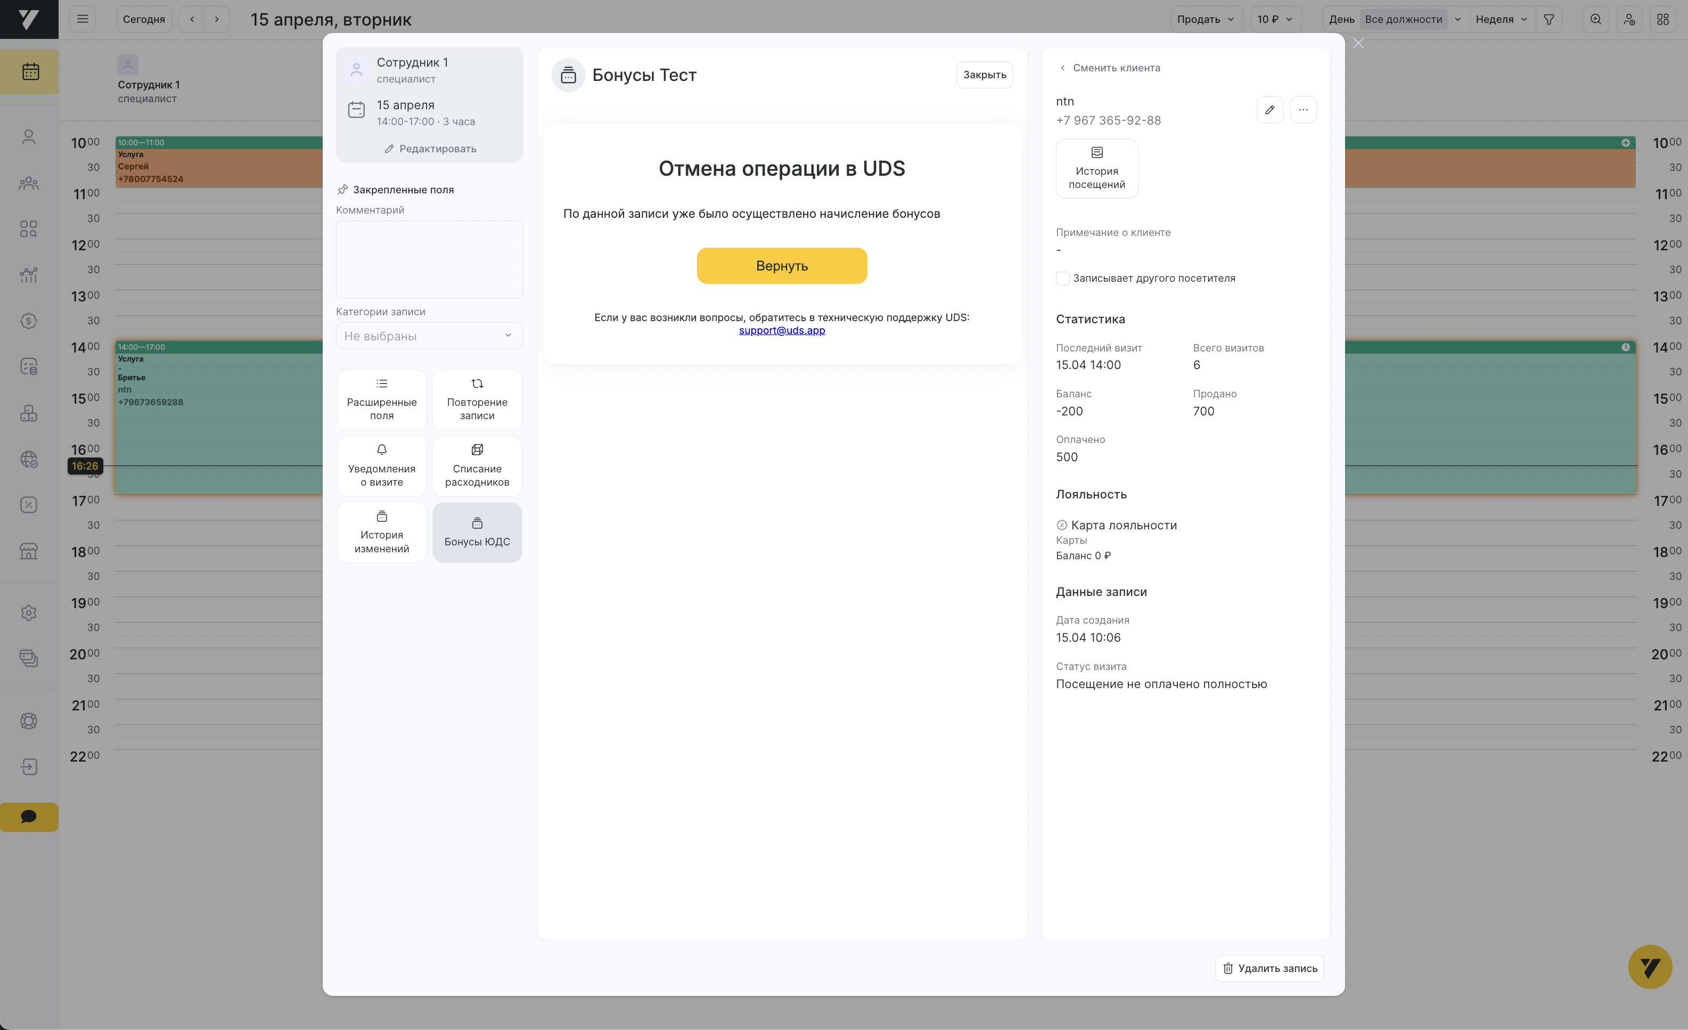This screenshot has height=1030, width=1688.
Task: Click the settings gear in the left sidebar
Action: 29,612
